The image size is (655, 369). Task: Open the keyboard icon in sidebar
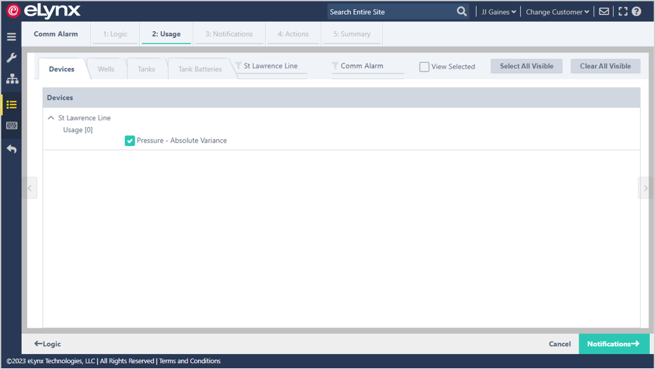coord(11,126)
